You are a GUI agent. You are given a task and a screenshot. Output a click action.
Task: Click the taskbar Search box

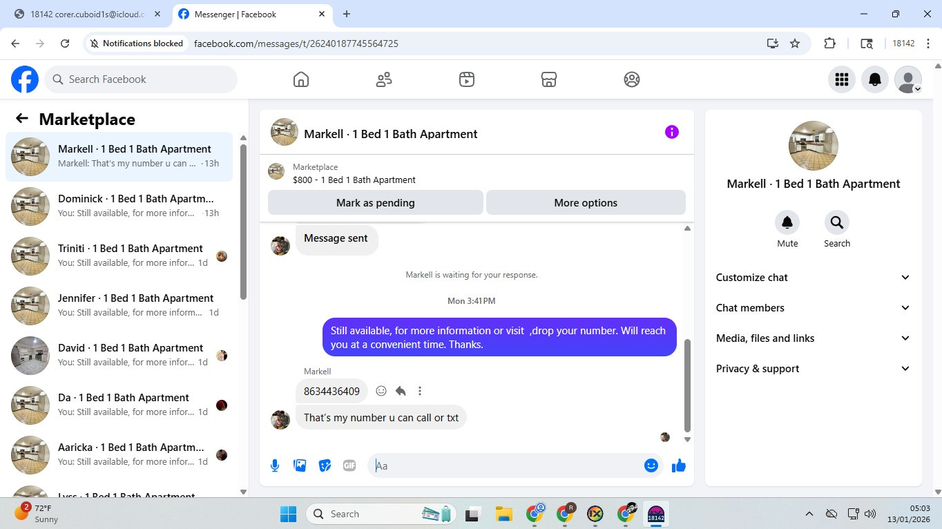tap(381, 514)
